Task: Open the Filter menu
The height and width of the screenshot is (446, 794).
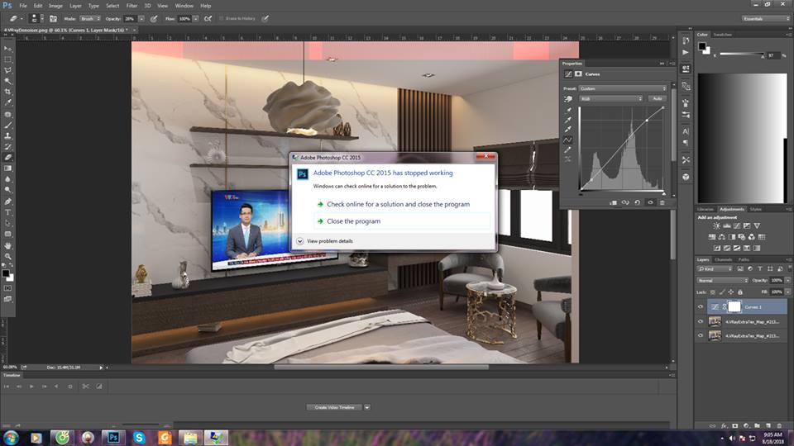Action: 132,6
